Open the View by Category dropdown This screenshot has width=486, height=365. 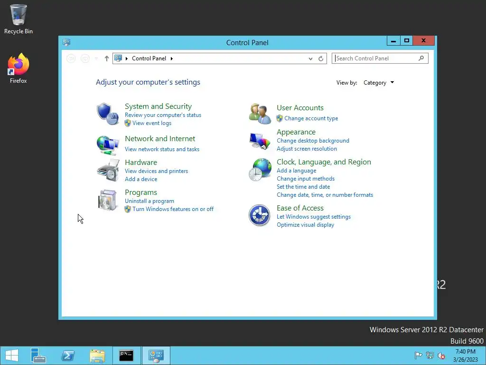click(379, 83)
